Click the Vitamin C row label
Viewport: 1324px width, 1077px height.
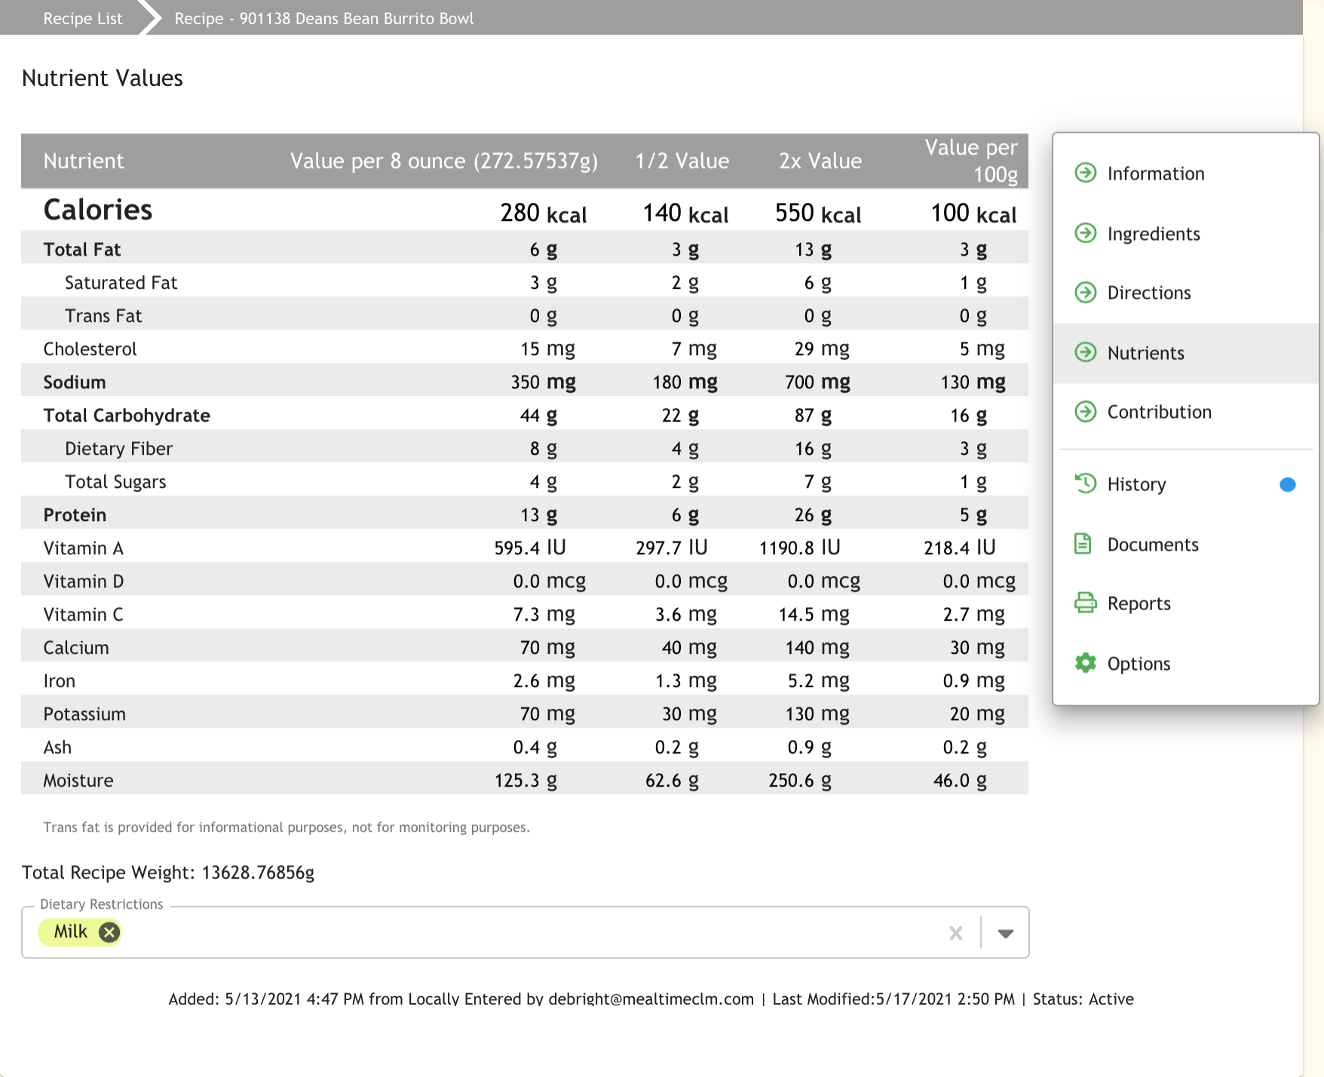click(83, 615)
